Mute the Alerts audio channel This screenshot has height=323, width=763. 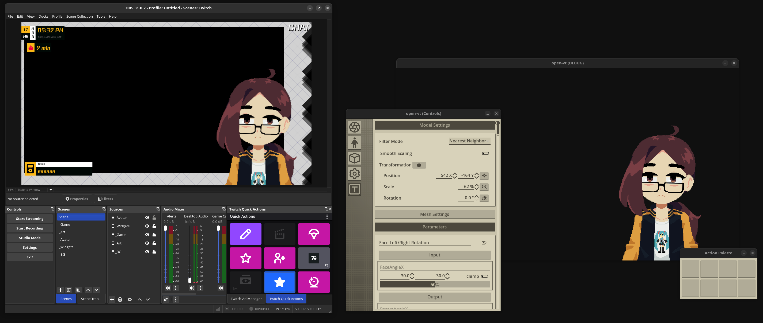point(168,288)
